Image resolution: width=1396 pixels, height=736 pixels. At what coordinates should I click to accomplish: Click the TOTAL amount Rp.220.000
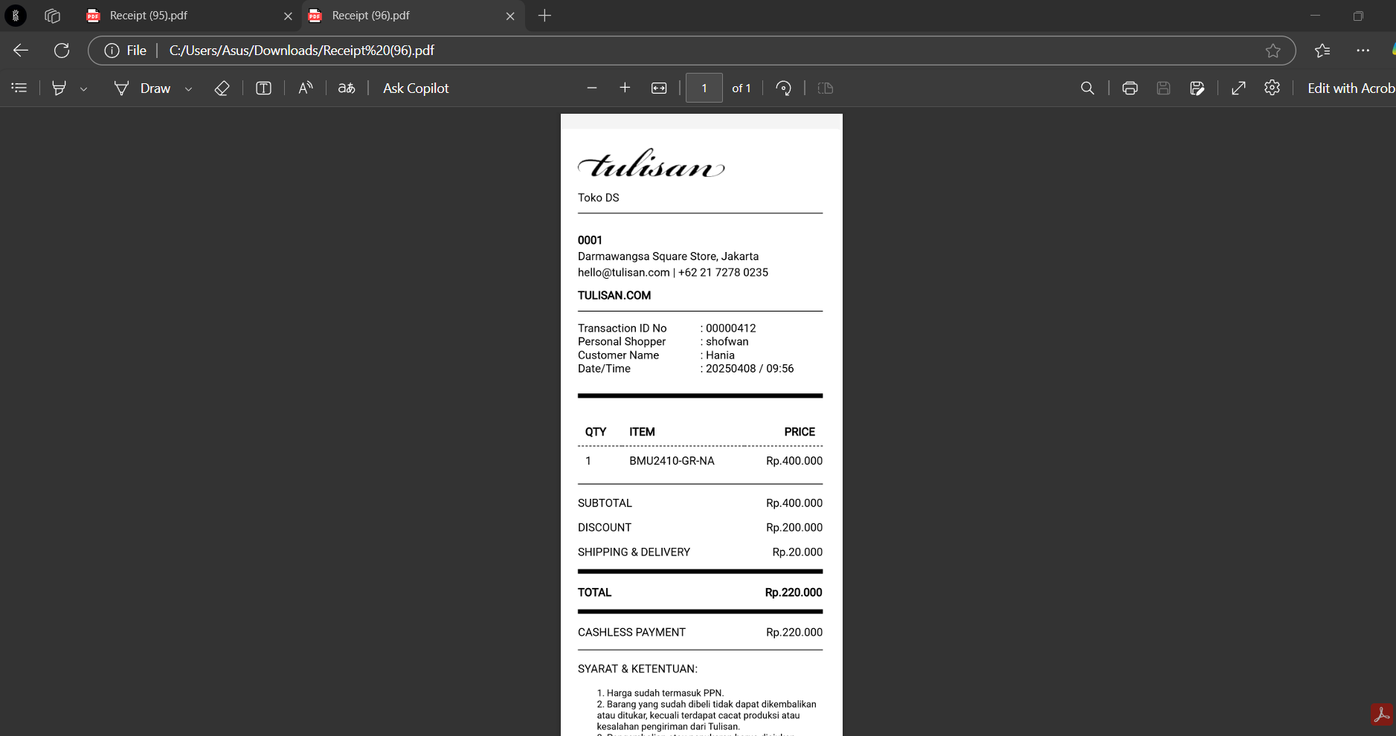click(x=794, y=593)
